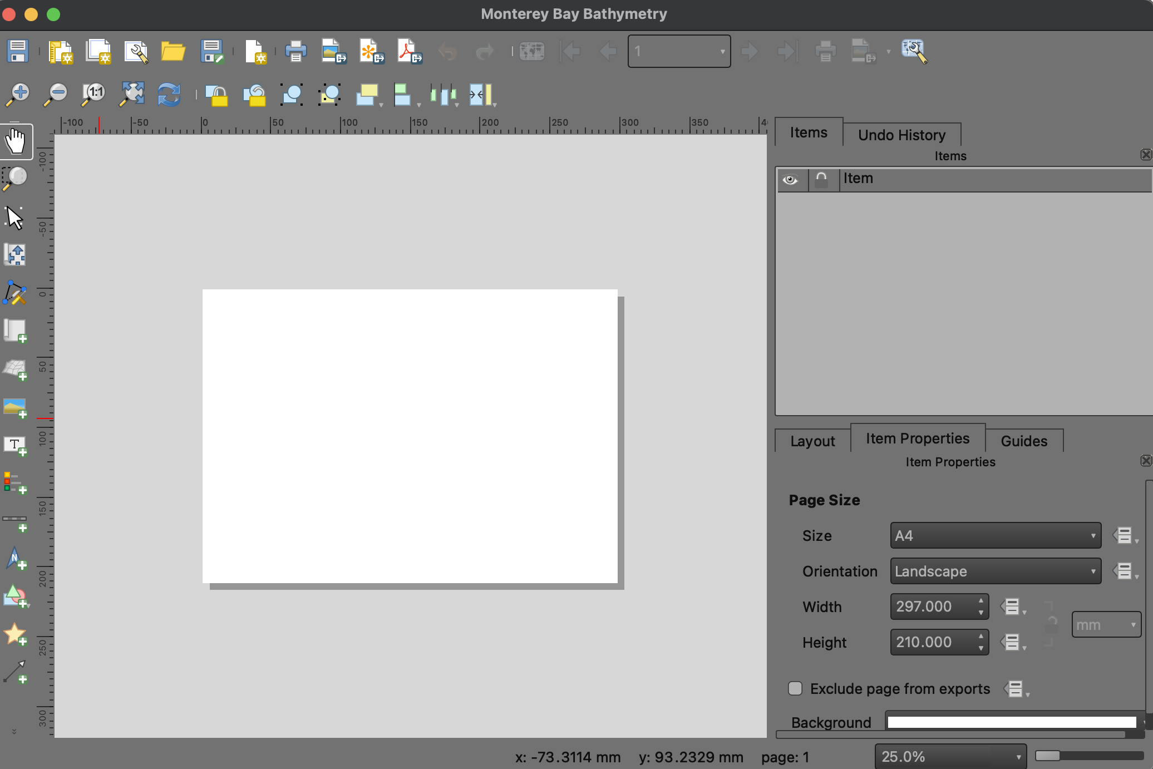This screenshot has width=1153, height=769.
Task: Switch to the Item Properties tab
Action: 918,438
